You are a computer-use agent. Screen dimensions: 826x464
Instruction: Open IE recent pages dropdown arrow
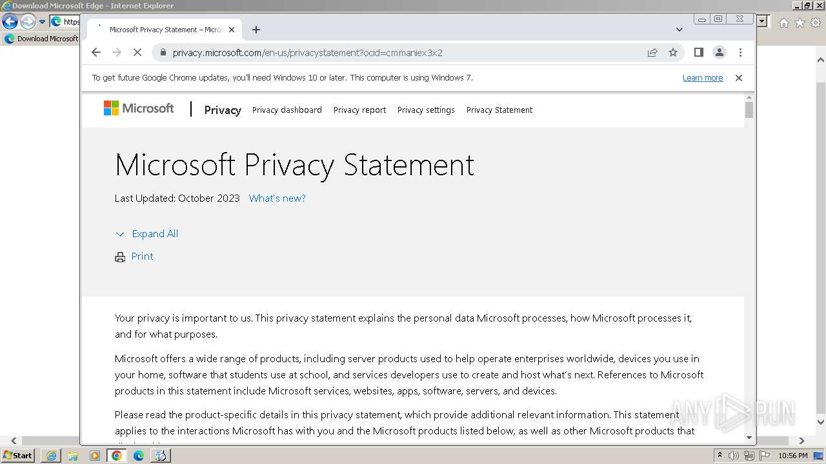coord(43,22)
